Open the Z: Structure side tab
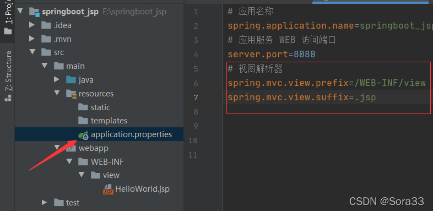This screenshot has width=433, height=211. [x=8, y=71]
